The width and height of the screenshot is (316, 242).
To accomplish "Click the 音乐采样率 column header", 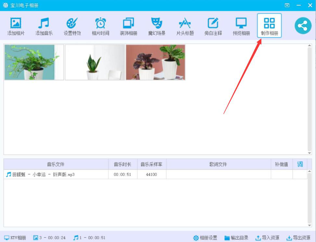I will 151,164.
